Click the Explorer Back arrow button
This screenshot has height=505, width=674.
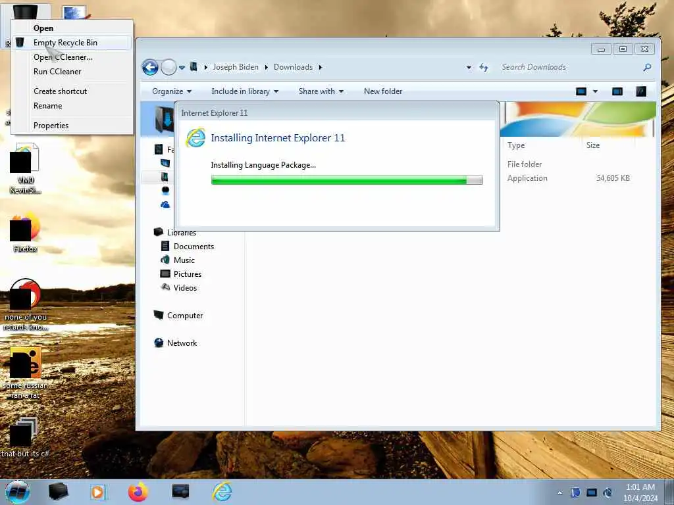coord(151,68)
